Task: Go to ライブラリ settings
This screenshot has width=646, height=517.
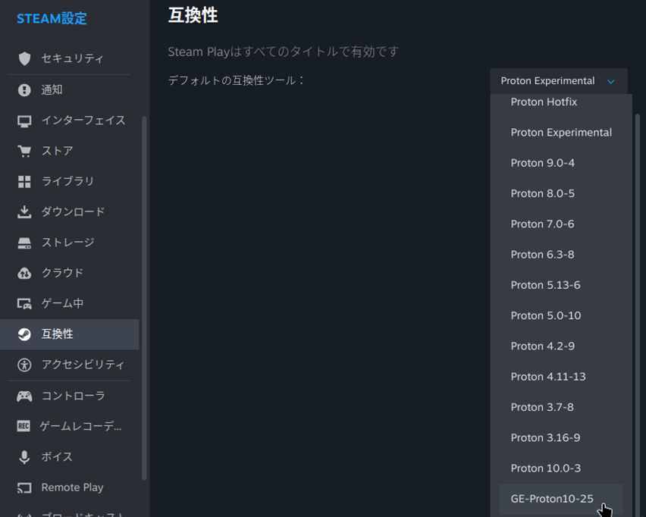Action: click(67, 181)
